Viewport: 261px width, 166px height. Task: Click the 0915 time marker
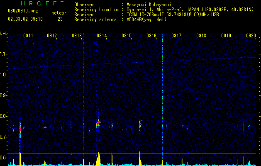click(127, 36)
